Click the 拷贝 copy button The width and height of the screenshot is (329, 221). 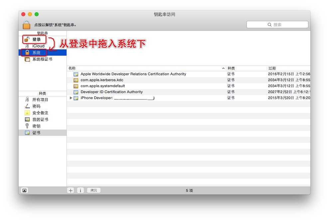click(94, 190)
